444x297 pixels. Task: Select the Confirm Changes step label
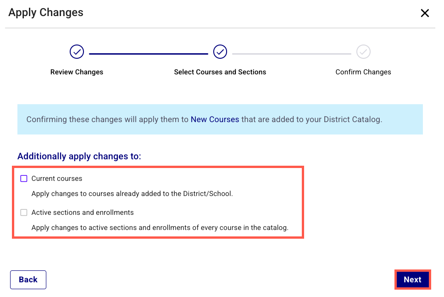coord(363,72)
